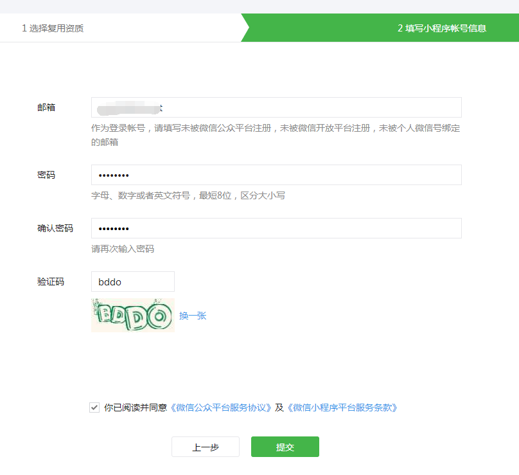Select the 填写小程序帐号信息 step tab

point(441,28)
